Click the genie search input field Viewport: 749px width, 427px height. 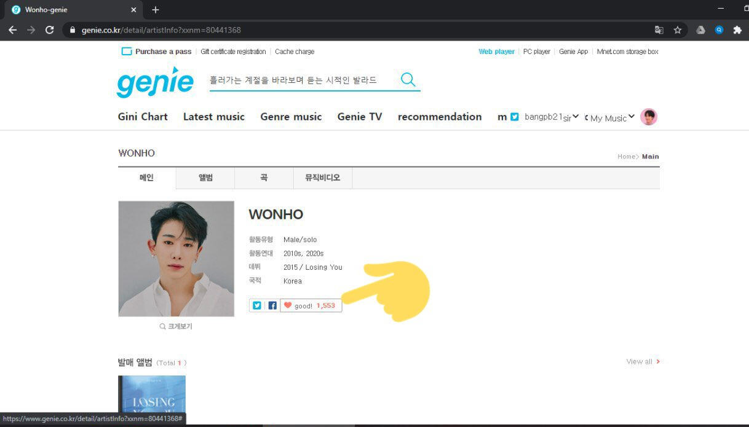pyautogui.click(x=304, y=80)
